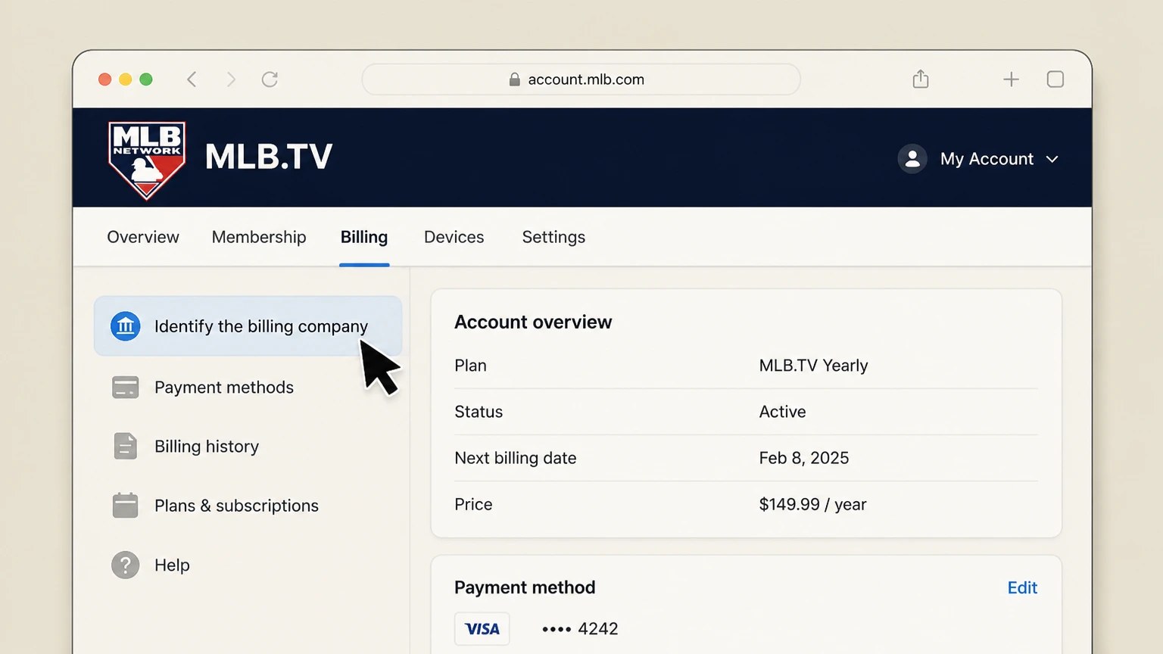
Task: Click the Plan row label
Action: (470, 366)
